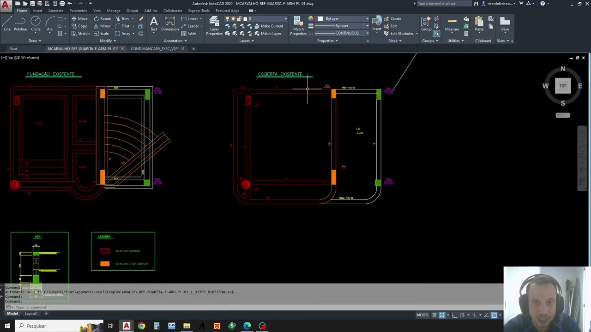
Task: Click the Edit Attributes button
Action: [x=400, y=33]
